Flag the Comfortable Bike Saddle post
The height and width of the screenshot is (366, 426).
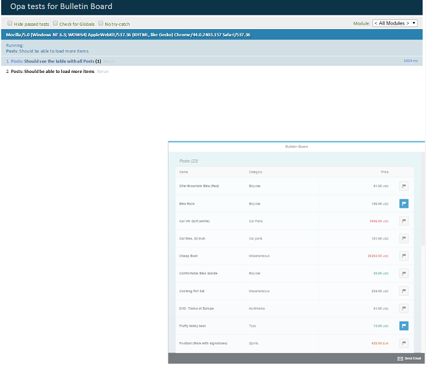click(404, 273)
